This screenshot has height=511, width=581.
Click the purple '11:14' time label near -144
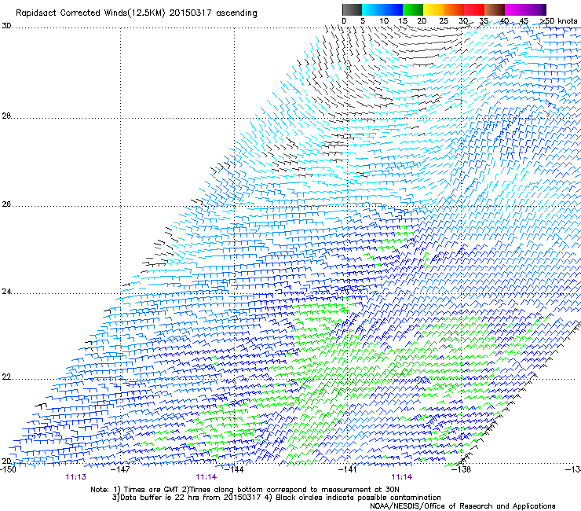tap(206, 477)
